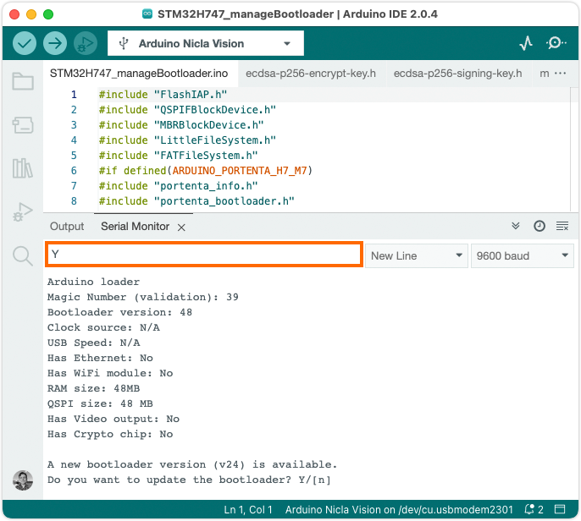
Task: Open the 9600 baud rate dropdown
Action: click(x=523, y=255)
